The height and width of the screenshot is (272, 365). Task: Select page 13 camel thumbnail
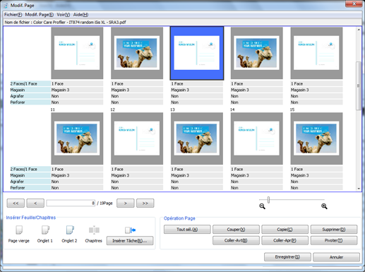tap(197, 138)
